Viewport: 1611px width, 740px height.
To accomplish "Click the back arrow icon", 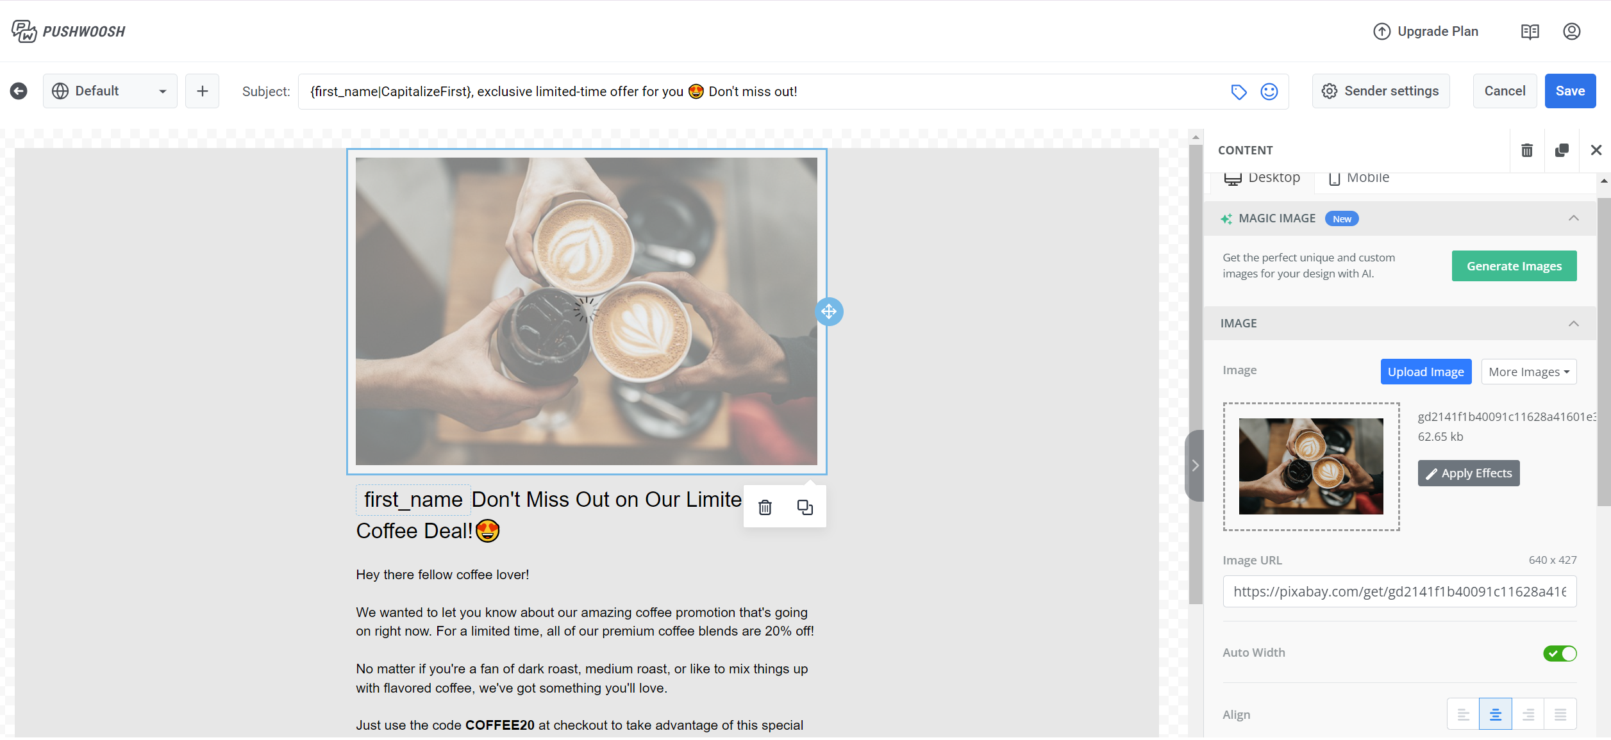I will 19,91.
